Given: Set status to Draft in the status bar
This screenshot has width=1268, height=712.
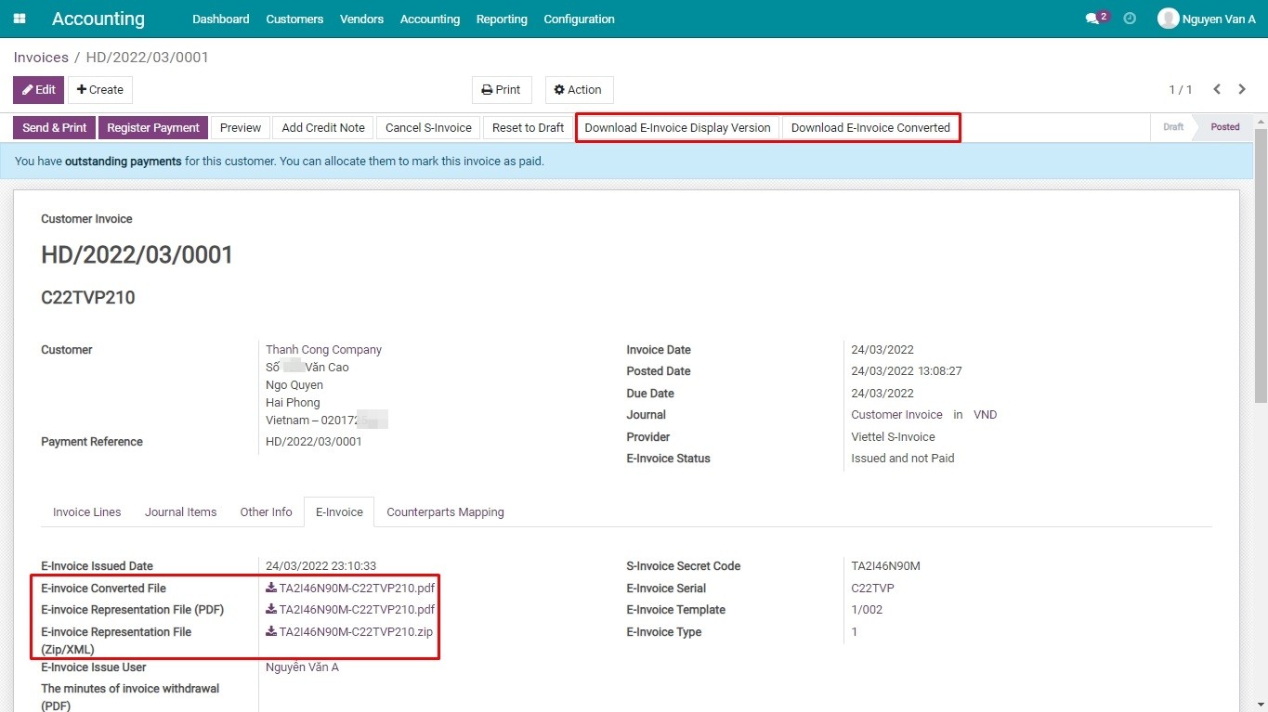Looking at the screenshot, I should point(1172,127).
